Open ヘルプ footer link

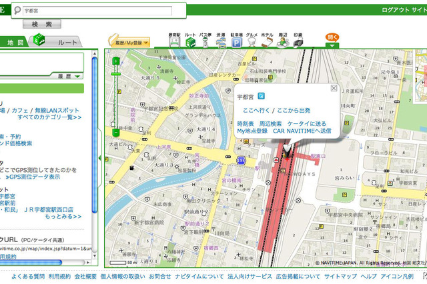click(369, 277)
